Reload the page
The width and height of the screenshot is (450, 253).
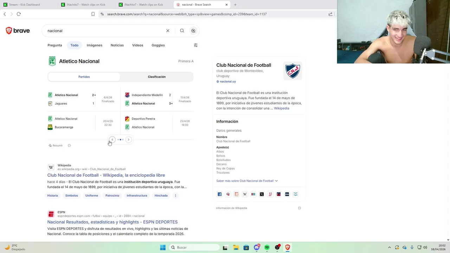(x=19, y=14)
